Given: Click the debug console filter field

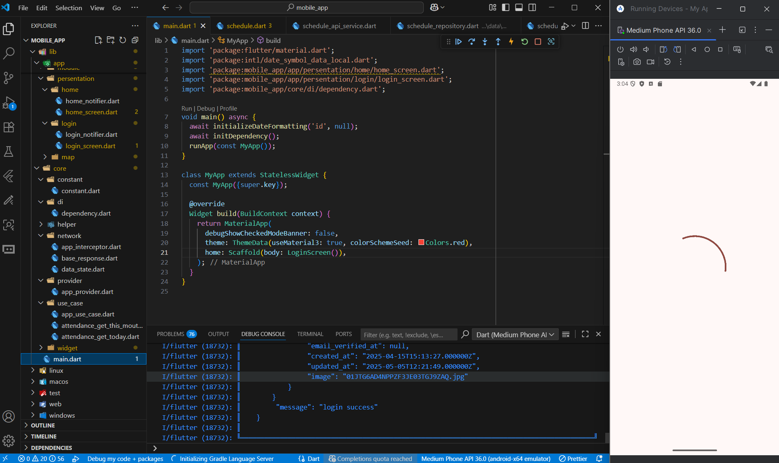Looking at the screenshot, I should (408, 334).
